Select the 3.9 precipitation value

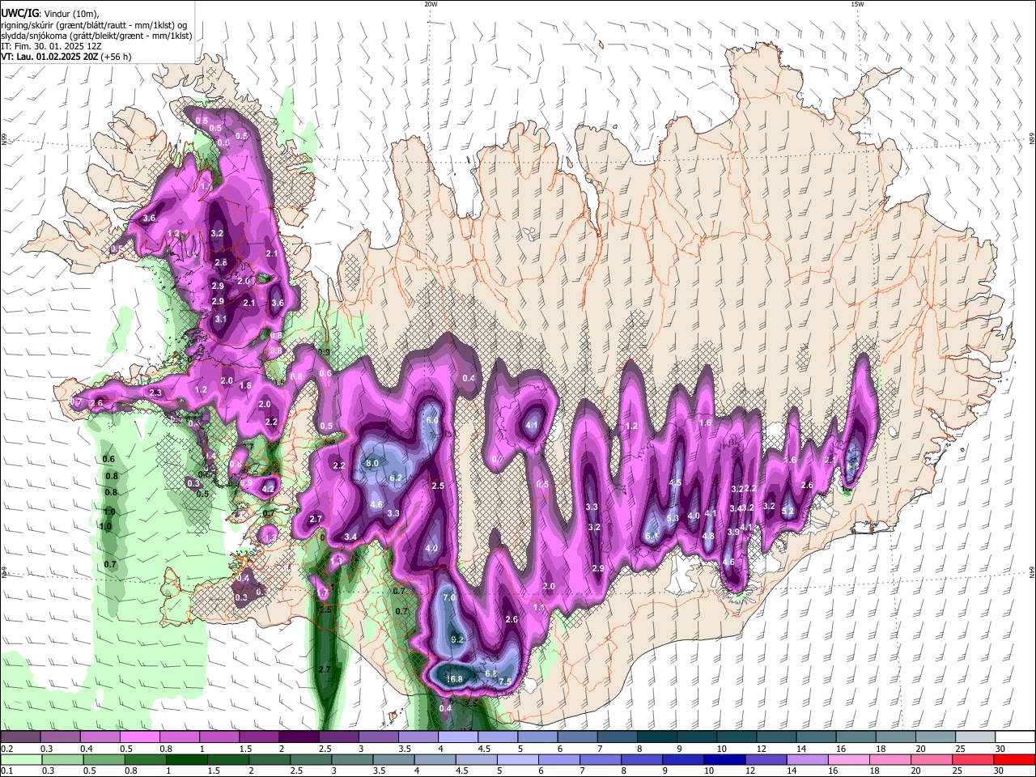733,532
